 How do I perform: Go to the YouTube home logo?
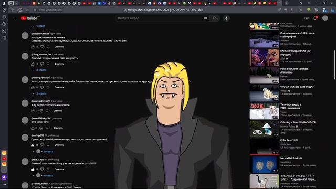(x=29, y=18)
